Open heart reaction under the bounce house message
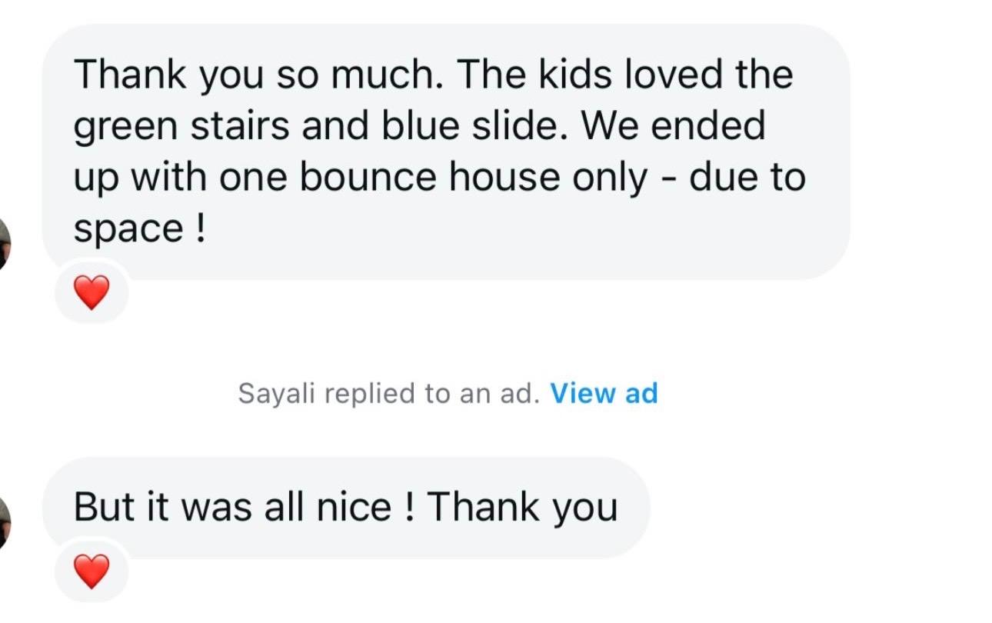992x623 pixels. [91, 293]
